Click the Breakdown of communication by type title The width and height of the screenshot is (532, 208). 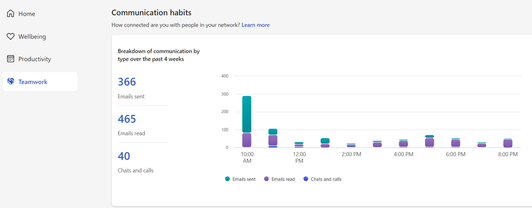158,56
